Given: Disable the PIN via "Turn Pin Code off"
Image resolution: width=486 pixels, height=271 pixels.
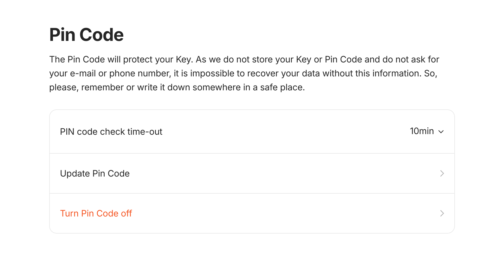Looking at the screenshot, I should coord(96,213).
